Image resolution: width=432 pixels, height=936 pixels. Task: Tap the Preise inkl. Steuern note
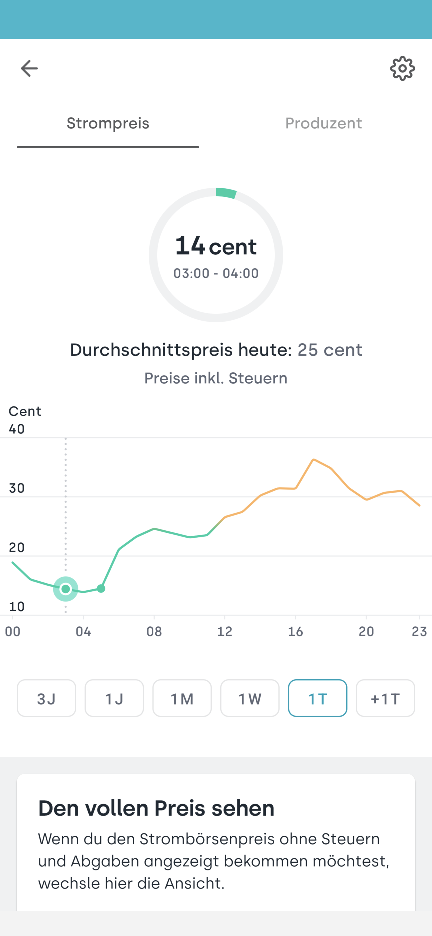(216, 378)
